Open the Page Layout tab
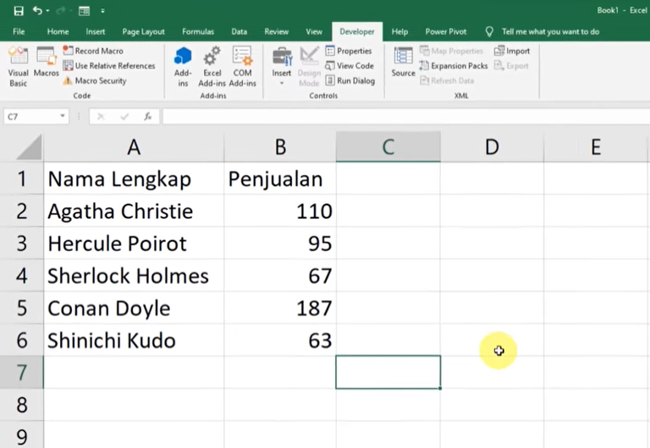The height and width of the screenshot is (448, 650). (x=143, y=31)
